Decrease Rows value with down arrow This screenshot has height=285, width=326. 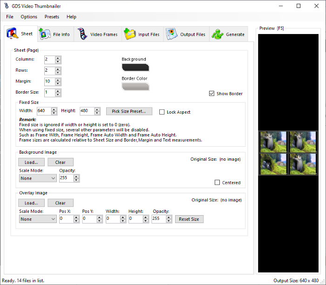[58, 73]
